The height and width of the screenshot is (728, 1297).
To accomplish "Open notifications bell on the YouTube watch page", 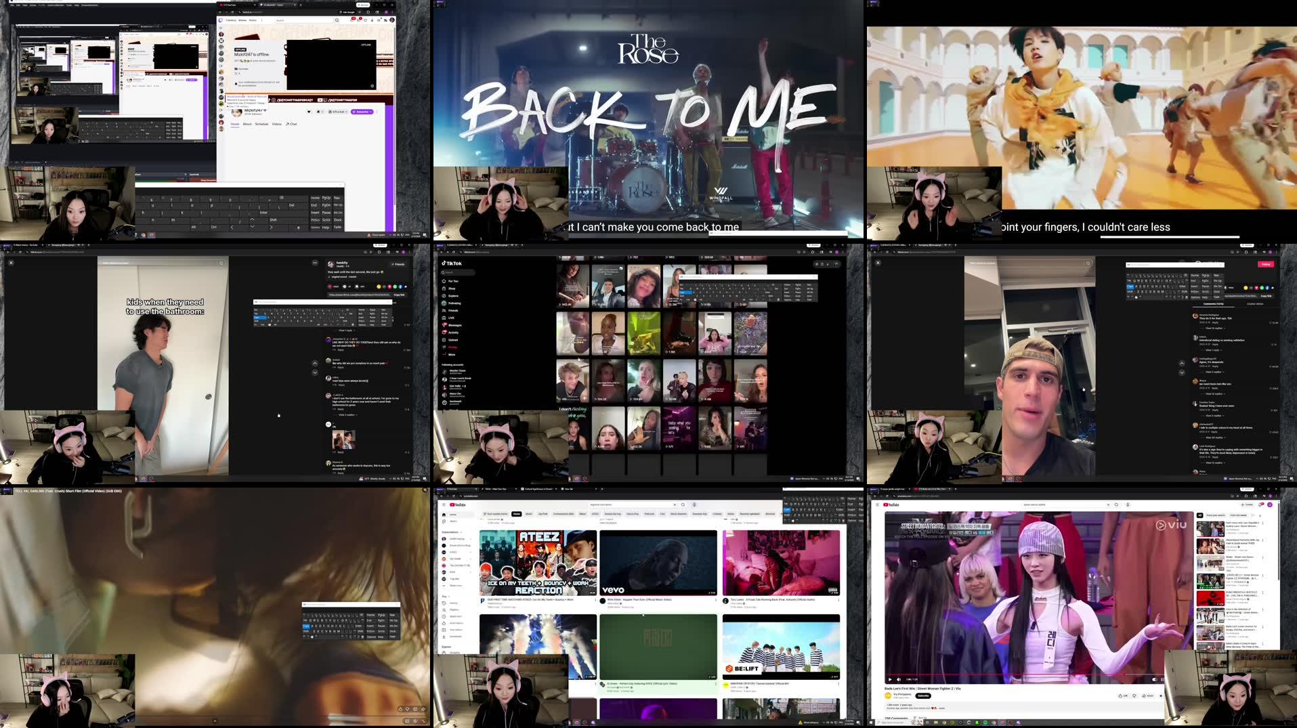I will [x=1260, y=505].
